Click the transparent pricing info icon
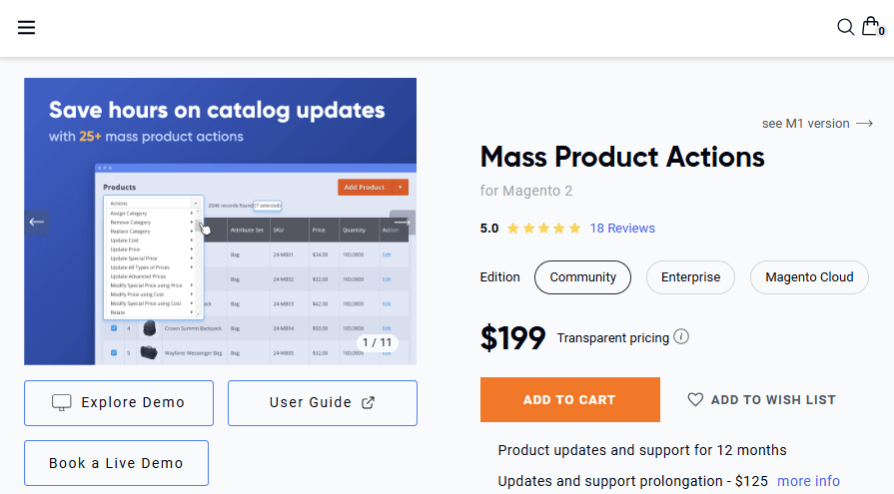The image size is (894, 494). tap(681, 337)
